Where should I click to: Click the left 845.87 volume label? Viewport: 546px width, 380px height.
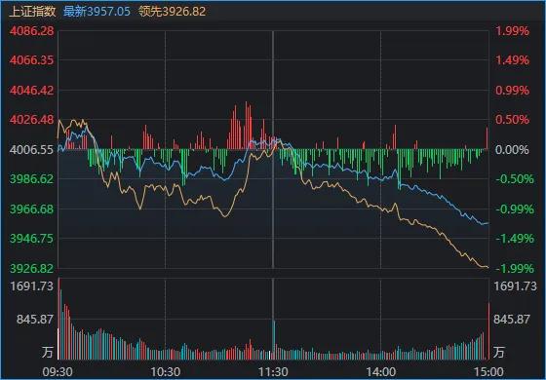click(35, 320)
